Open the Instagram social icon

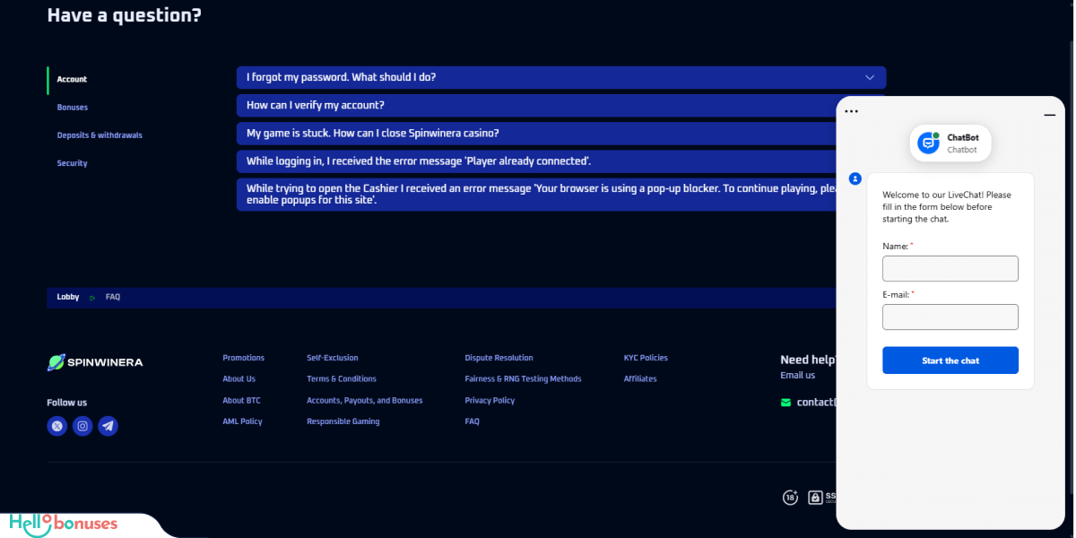tap(82, 426)
